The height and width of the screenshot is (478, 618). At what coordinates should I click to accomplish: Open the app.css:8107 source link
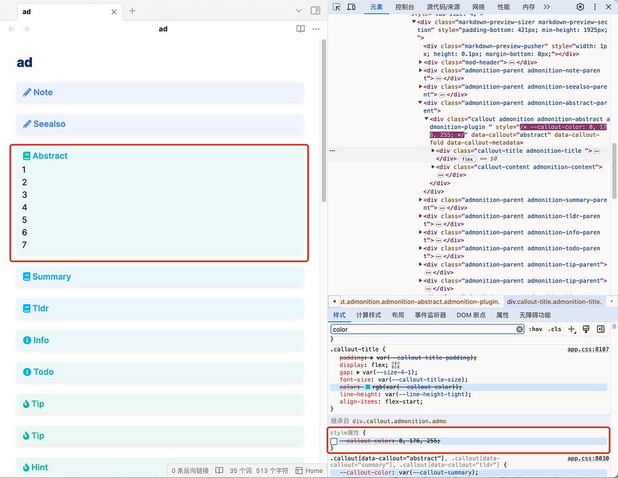coord(588,350)
